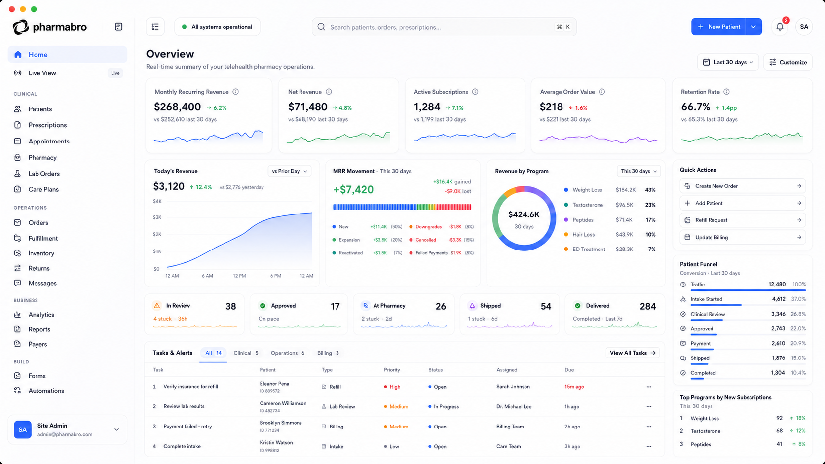Click the search patients, orders field
The width and height of the screenshot is (825, 464).
tap(444, 27)
